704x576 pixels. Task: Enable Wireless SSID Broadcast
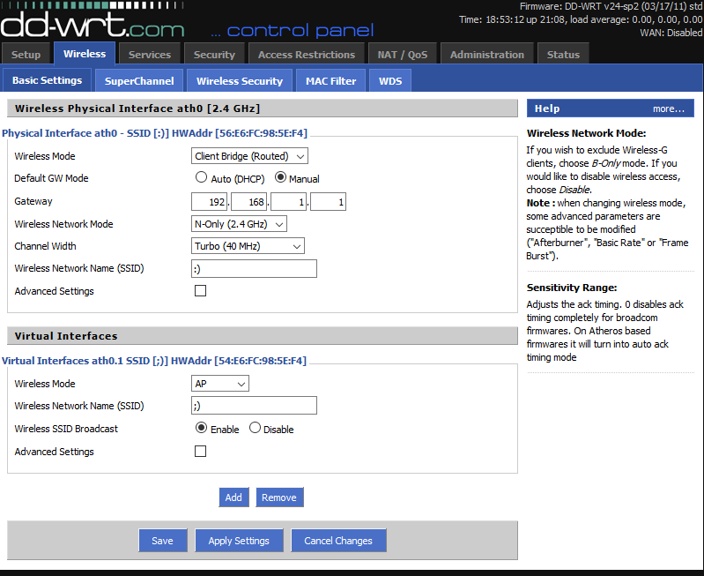201,428
